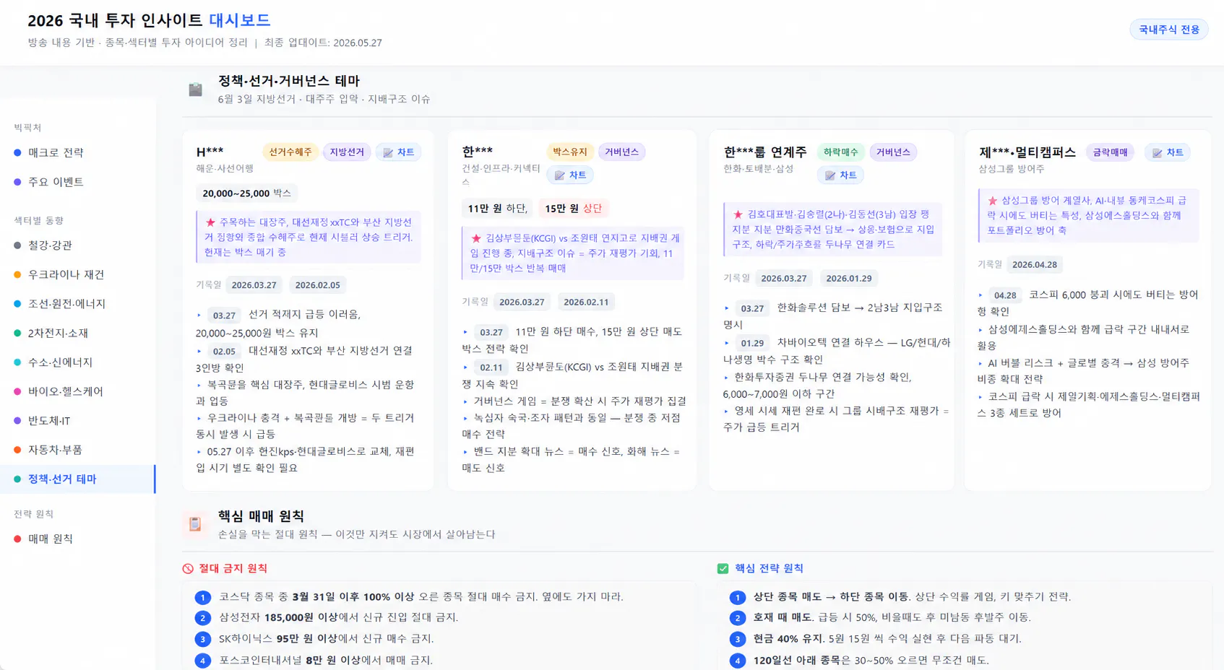1224x670 pixels.
Task: Click pink dot icon beside 바이오·헬스케어
Action: tap(17, 391)
